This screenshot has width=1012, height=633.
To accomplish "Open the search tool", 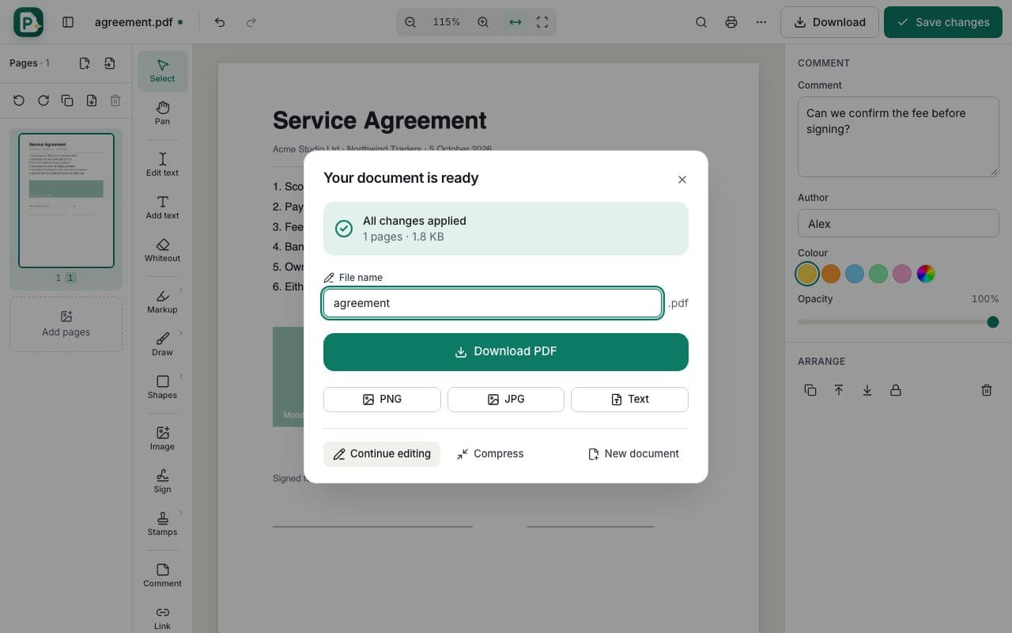I will point(701,22).
